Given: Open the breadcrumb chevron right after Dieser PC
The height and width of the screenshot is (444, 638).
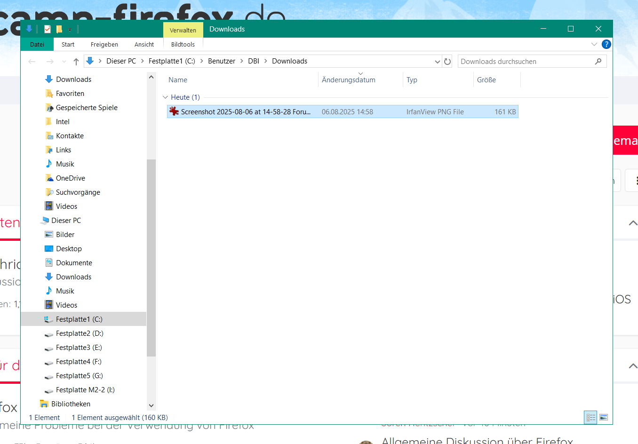Looking at the screenshot, I should point(142,61).
